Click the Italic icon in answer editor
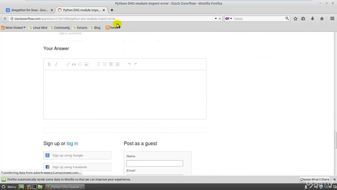Image resolution: width=337 pixels, height=190 pixels. pos(56,64)
